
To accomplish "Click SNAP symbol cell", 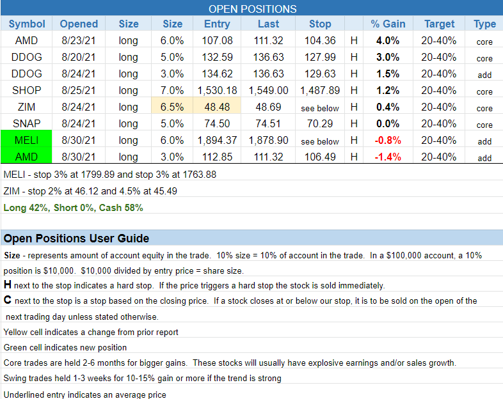I will 26,123.
